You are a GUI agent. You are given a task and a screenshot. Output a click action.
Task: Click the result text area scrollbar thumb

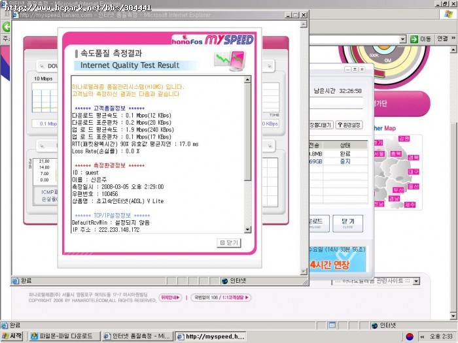pos(247,132)
